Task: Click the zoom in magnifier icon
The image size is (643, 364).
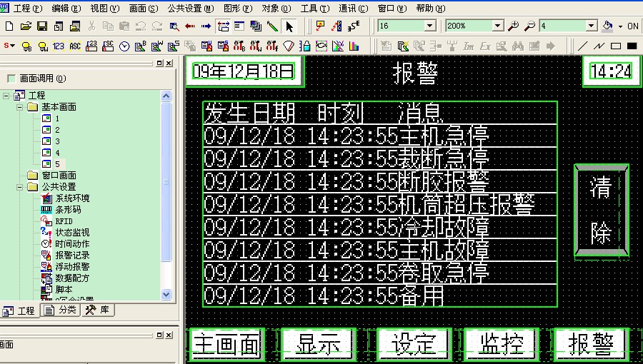Action: (x=512, y=26)
